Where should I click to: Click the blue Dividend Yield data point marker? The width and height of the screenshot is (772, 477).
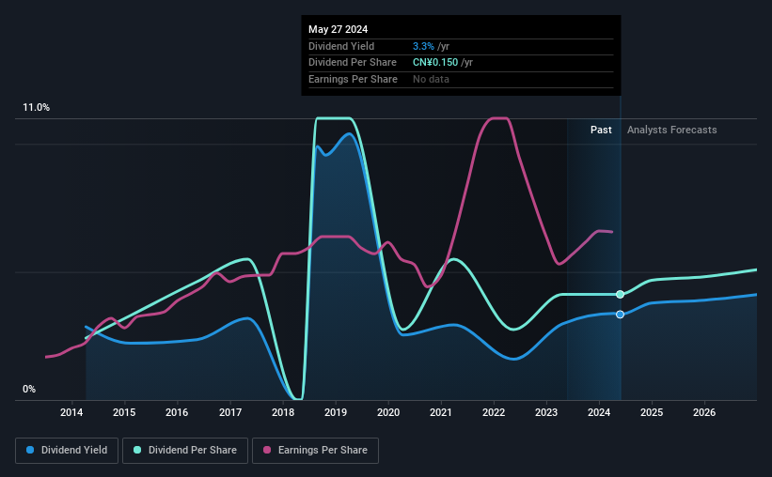click(x=621, y=315)
